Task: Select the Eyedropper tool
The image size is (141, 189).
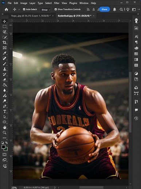Action: pyautogui.click(x=4, y=53)
